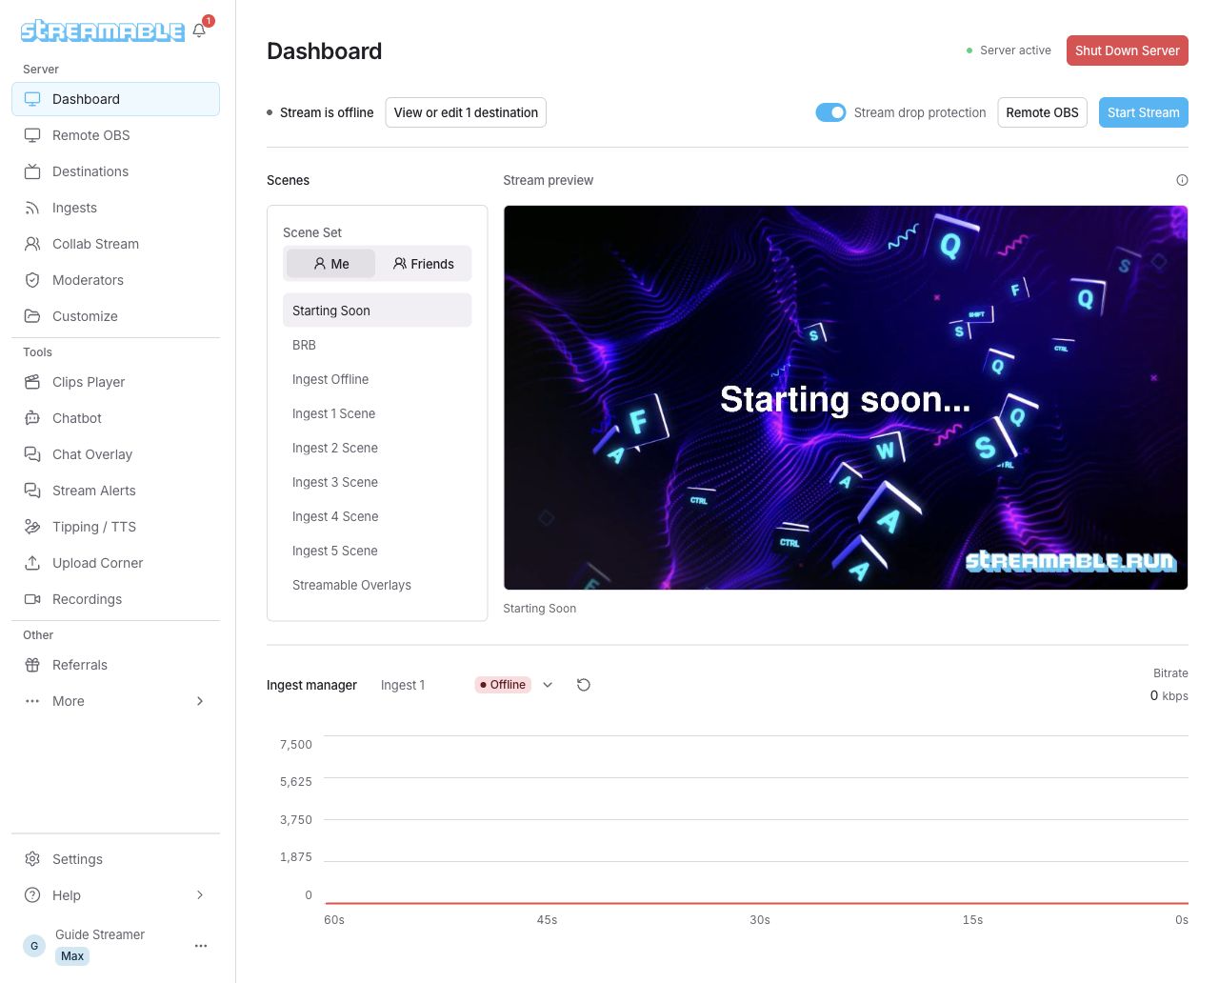Open Guide Streamer account options ellipsis

[x=201, y=946]
